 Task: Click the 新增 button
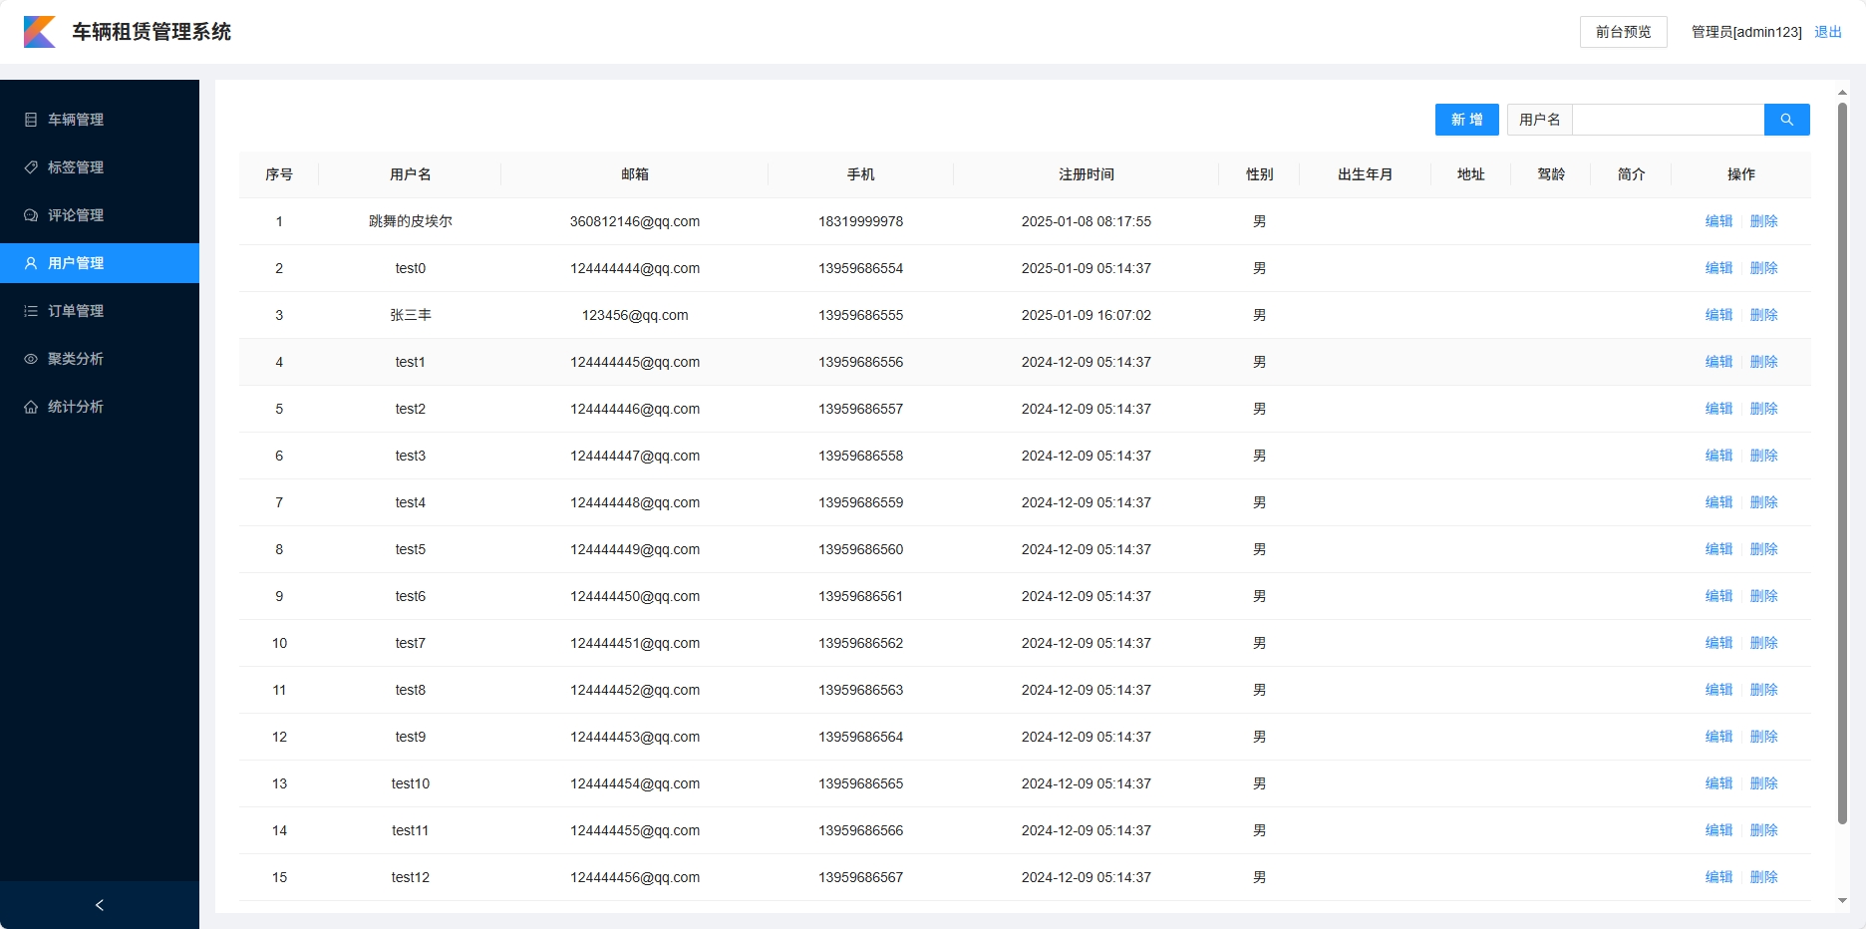click(1466, 120)
